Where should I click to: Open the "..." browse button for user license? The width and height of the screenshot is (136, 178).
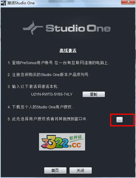pos(120,120)
